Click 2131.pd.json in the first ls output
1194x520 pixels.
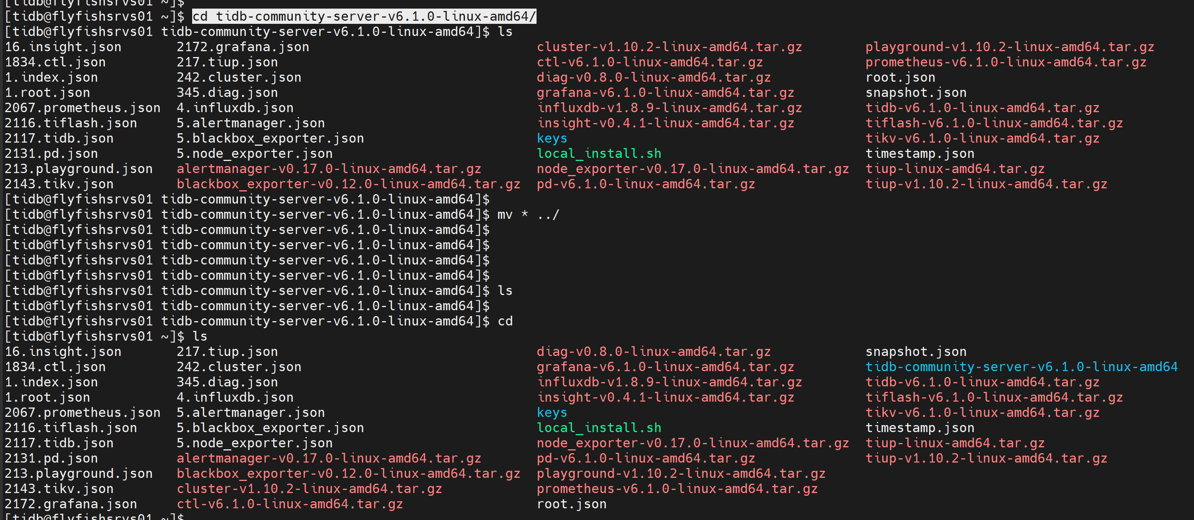(x=51, y=154)
